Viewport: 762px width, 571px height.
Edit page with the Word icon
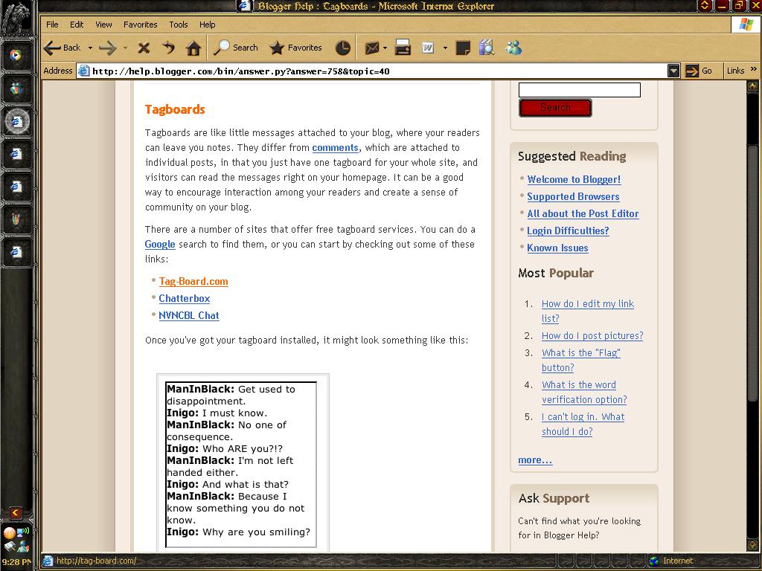click(428, 48)
